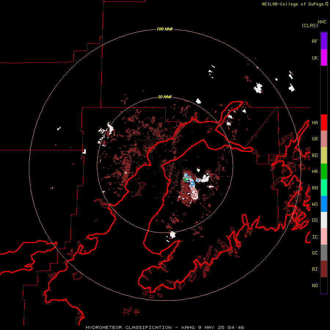The width and height of the screenshot is (330, 330).
Task: Click the HA red legend swatch
Action: click(324, 122)
